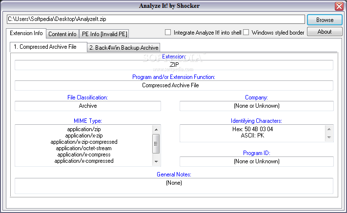Select the application/octet-stream MIME entry
The width and height of the screenshot is (347, 213).
tap(84, 148)
